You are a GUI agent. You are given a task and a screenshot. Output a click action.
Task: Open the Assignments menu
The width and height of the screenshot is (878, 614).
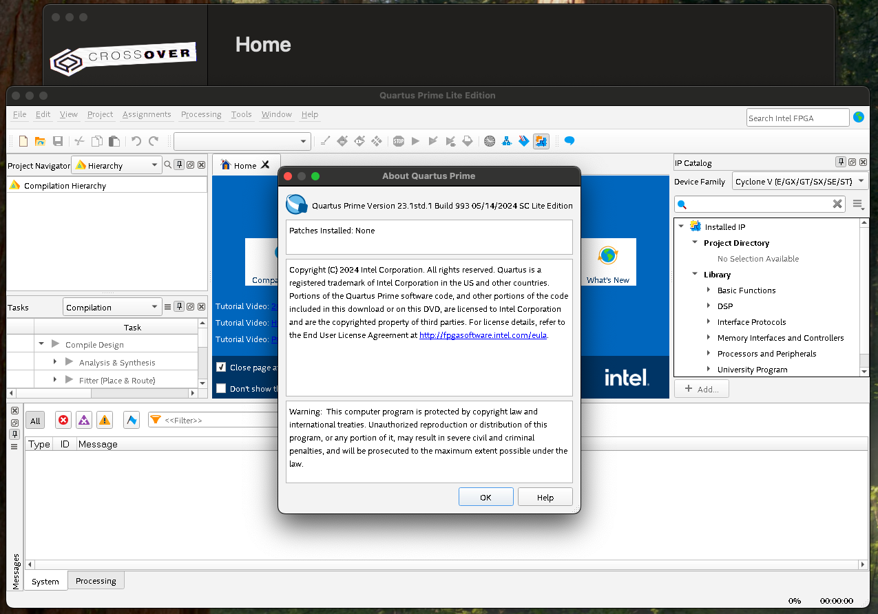(147, 114)
